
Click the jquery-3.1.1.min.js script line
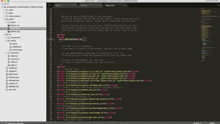[x=98, y=71]
